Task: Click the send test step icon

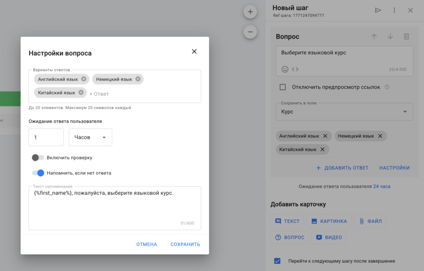Action: (x=378, y=10)
